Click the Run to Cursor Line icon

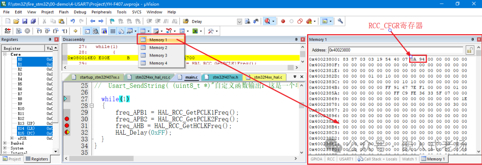65,31
